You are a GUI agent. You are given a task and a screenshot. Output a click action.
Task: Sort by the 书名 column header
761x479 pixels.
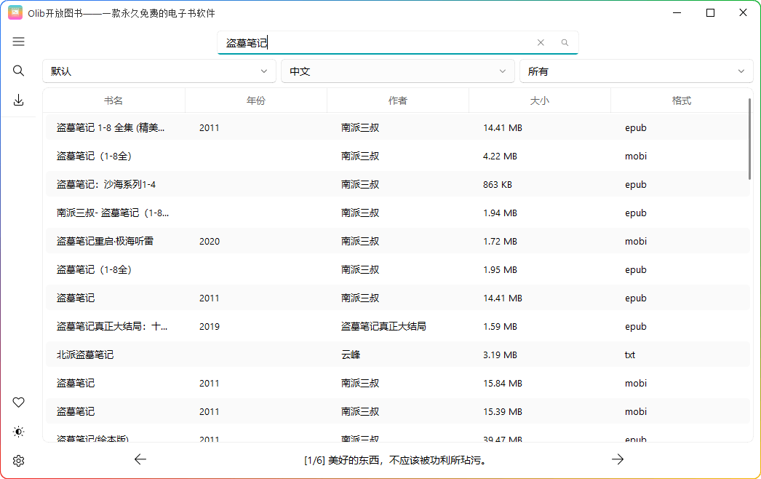tap(113, 100)
